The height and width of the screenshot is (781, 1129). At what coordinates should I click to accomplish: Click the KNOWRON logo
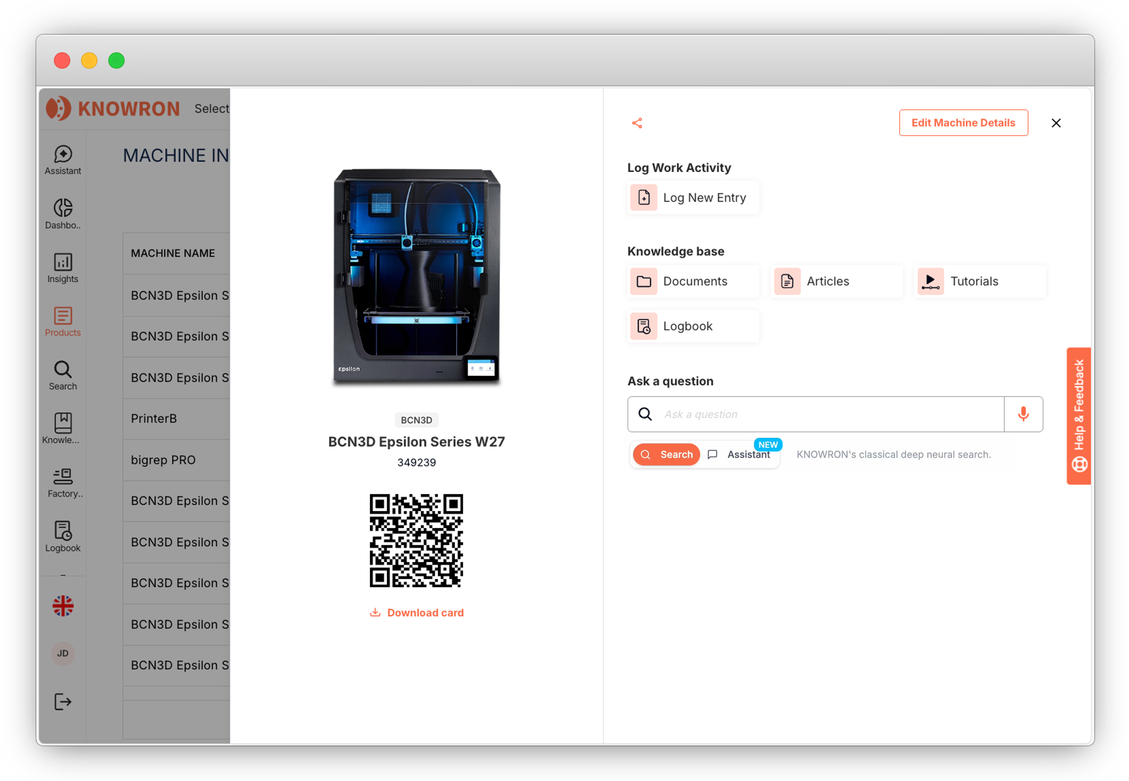tap(113, 109)
